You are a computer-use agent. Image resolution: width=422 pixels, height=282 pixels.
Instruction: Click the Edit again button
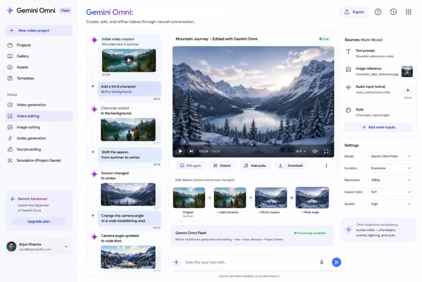(190, 166)
